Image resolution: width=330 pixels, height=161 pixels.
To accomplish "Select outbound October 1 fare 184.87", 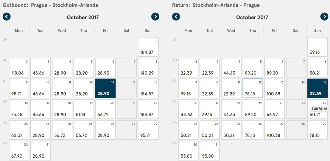I will point(148,47).
